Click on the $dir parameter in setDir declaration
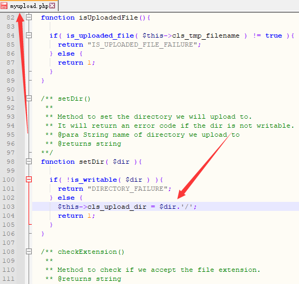Viewport: 299px width, 284px height. pos(121,162)
